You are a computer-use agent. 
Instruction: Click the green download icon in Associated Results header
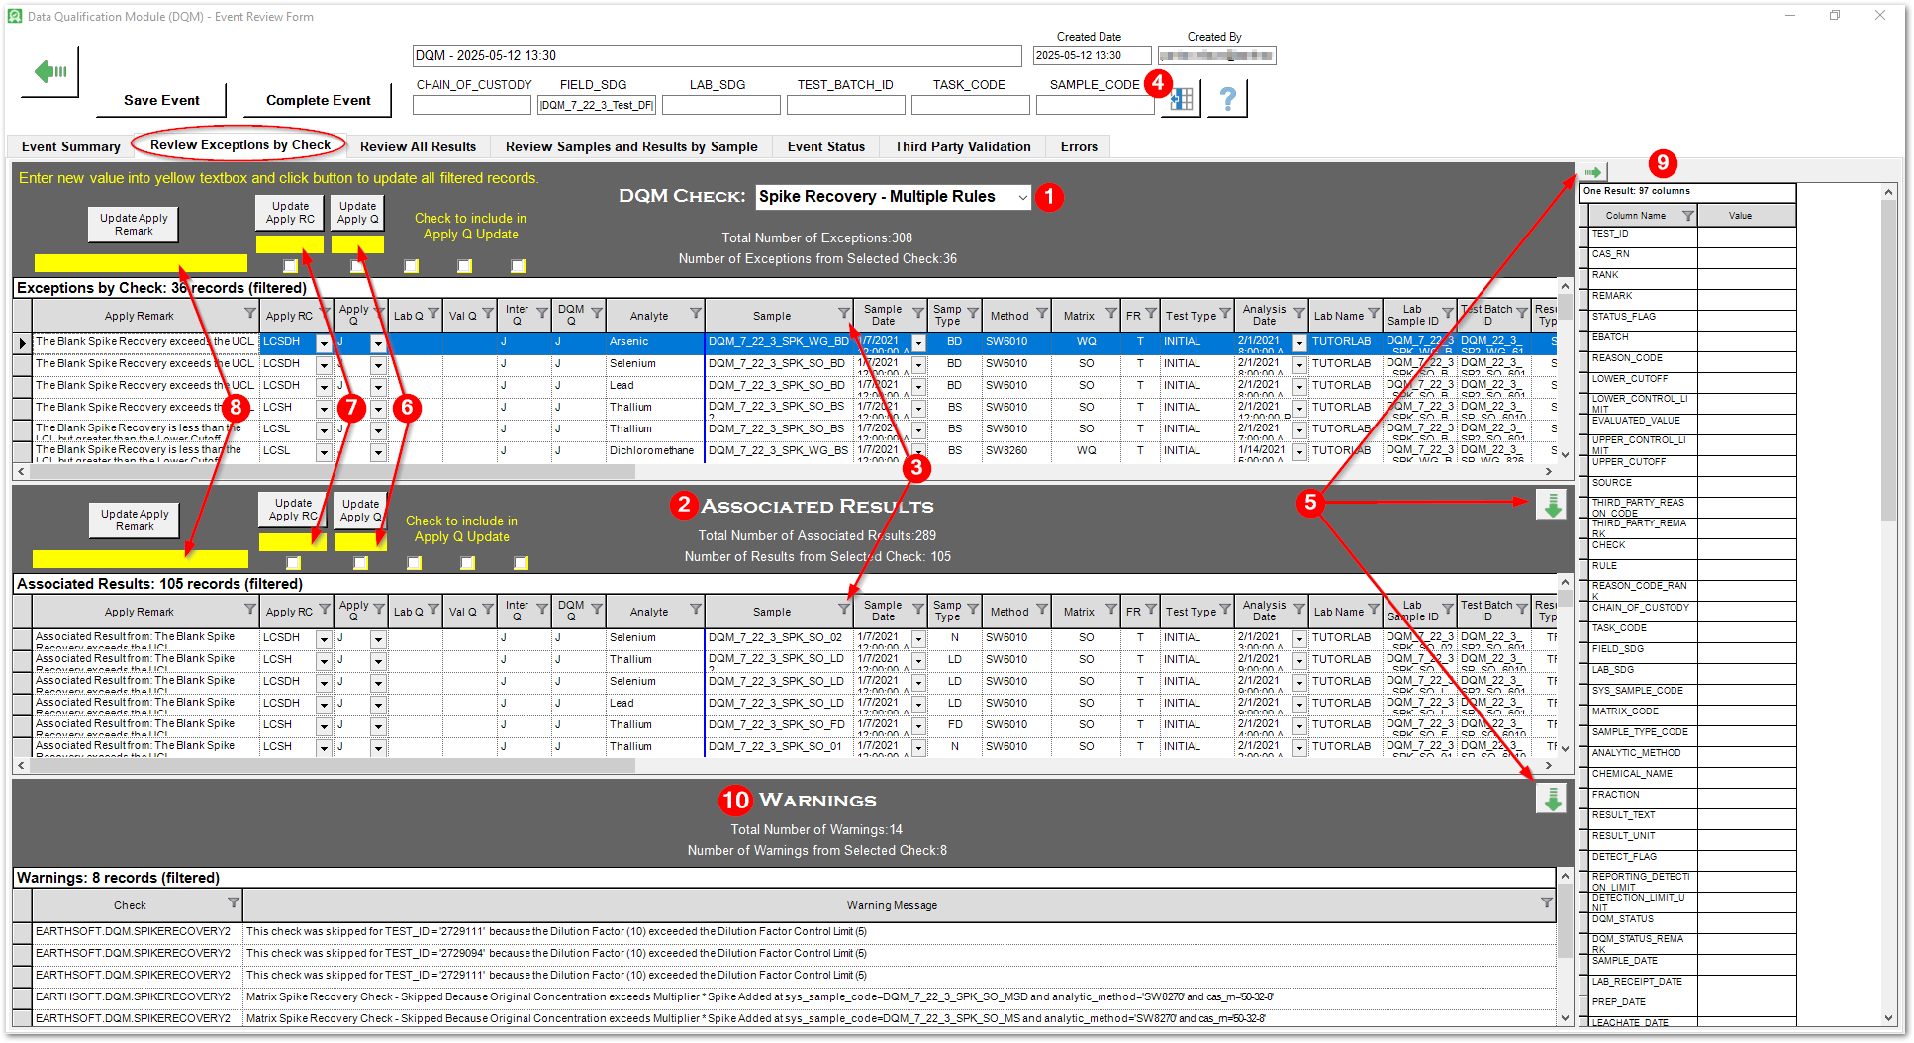click(x=1551, y=505)
